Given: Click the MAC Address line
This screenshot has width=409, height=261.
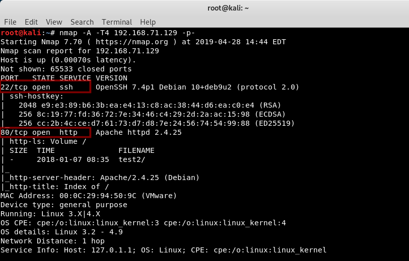Looking at the screenshot, I should click(89, 196).
